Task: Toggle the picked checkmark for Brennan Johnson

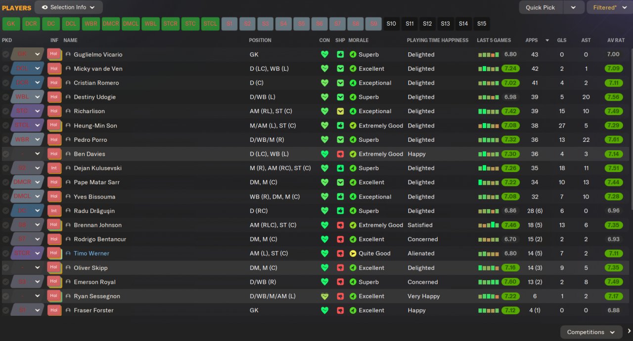Action: point(5,225)
